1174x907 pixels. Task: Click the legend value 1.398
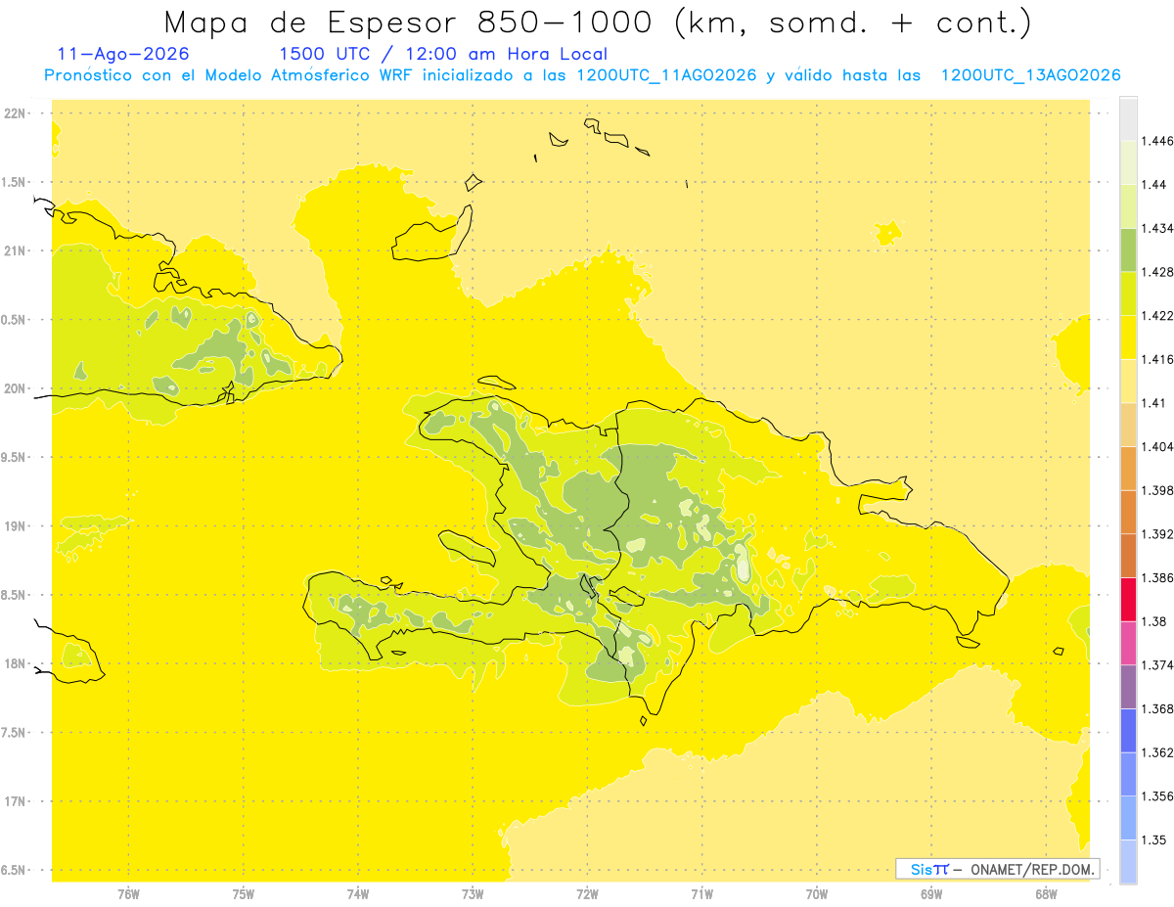(1157, 490)
